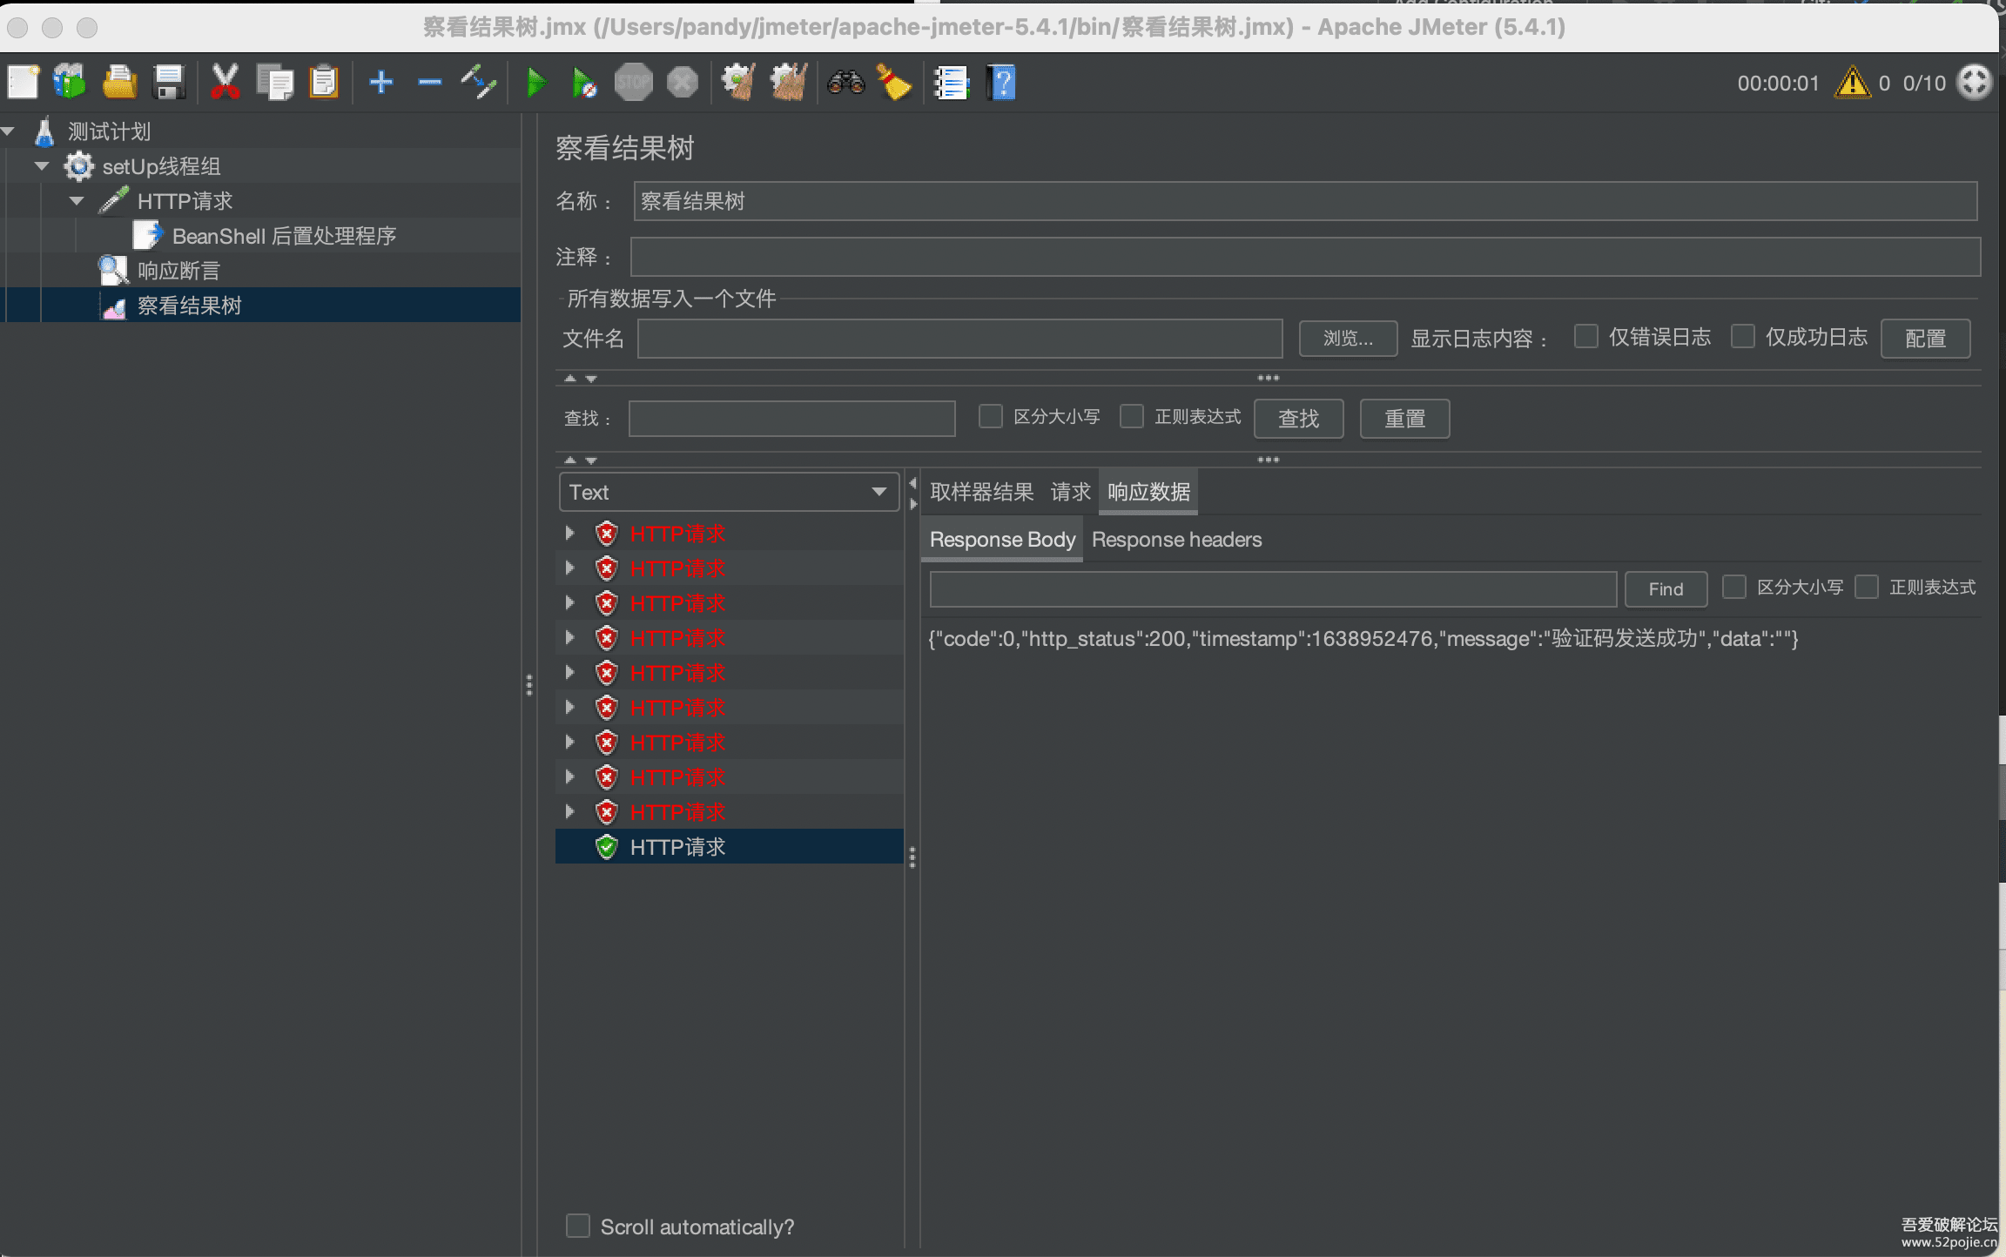
Task: Click the Clear All icon
Action: [x=789, y=84]
